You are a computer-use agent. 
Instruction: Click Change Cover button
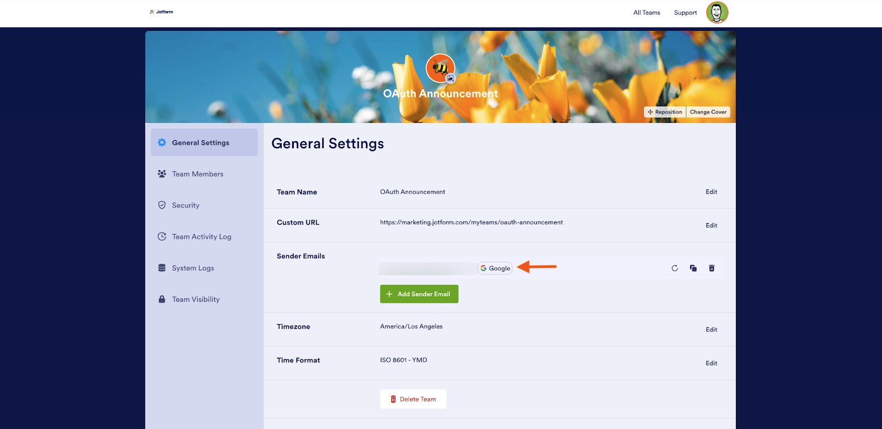pos(708,112)
